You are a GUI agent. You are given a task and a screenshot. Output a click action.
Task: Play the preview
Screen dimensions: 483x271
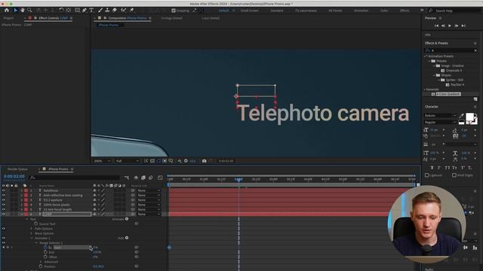450,26
